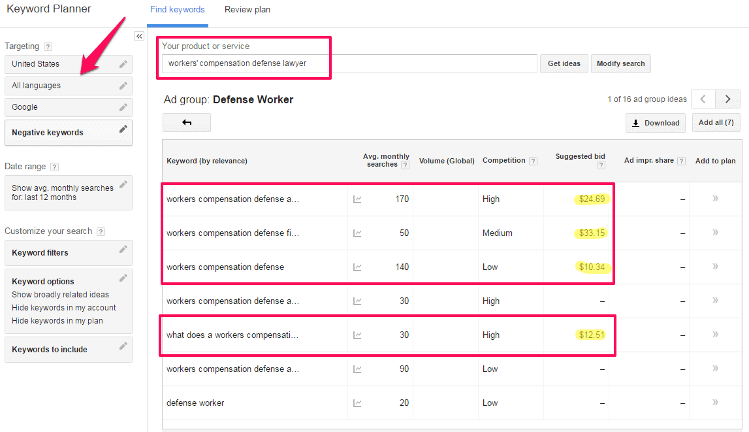This screenshot has width=749, height=432.
Task: Edit Keyword filters pencil icon
Action: click(123, 249)
